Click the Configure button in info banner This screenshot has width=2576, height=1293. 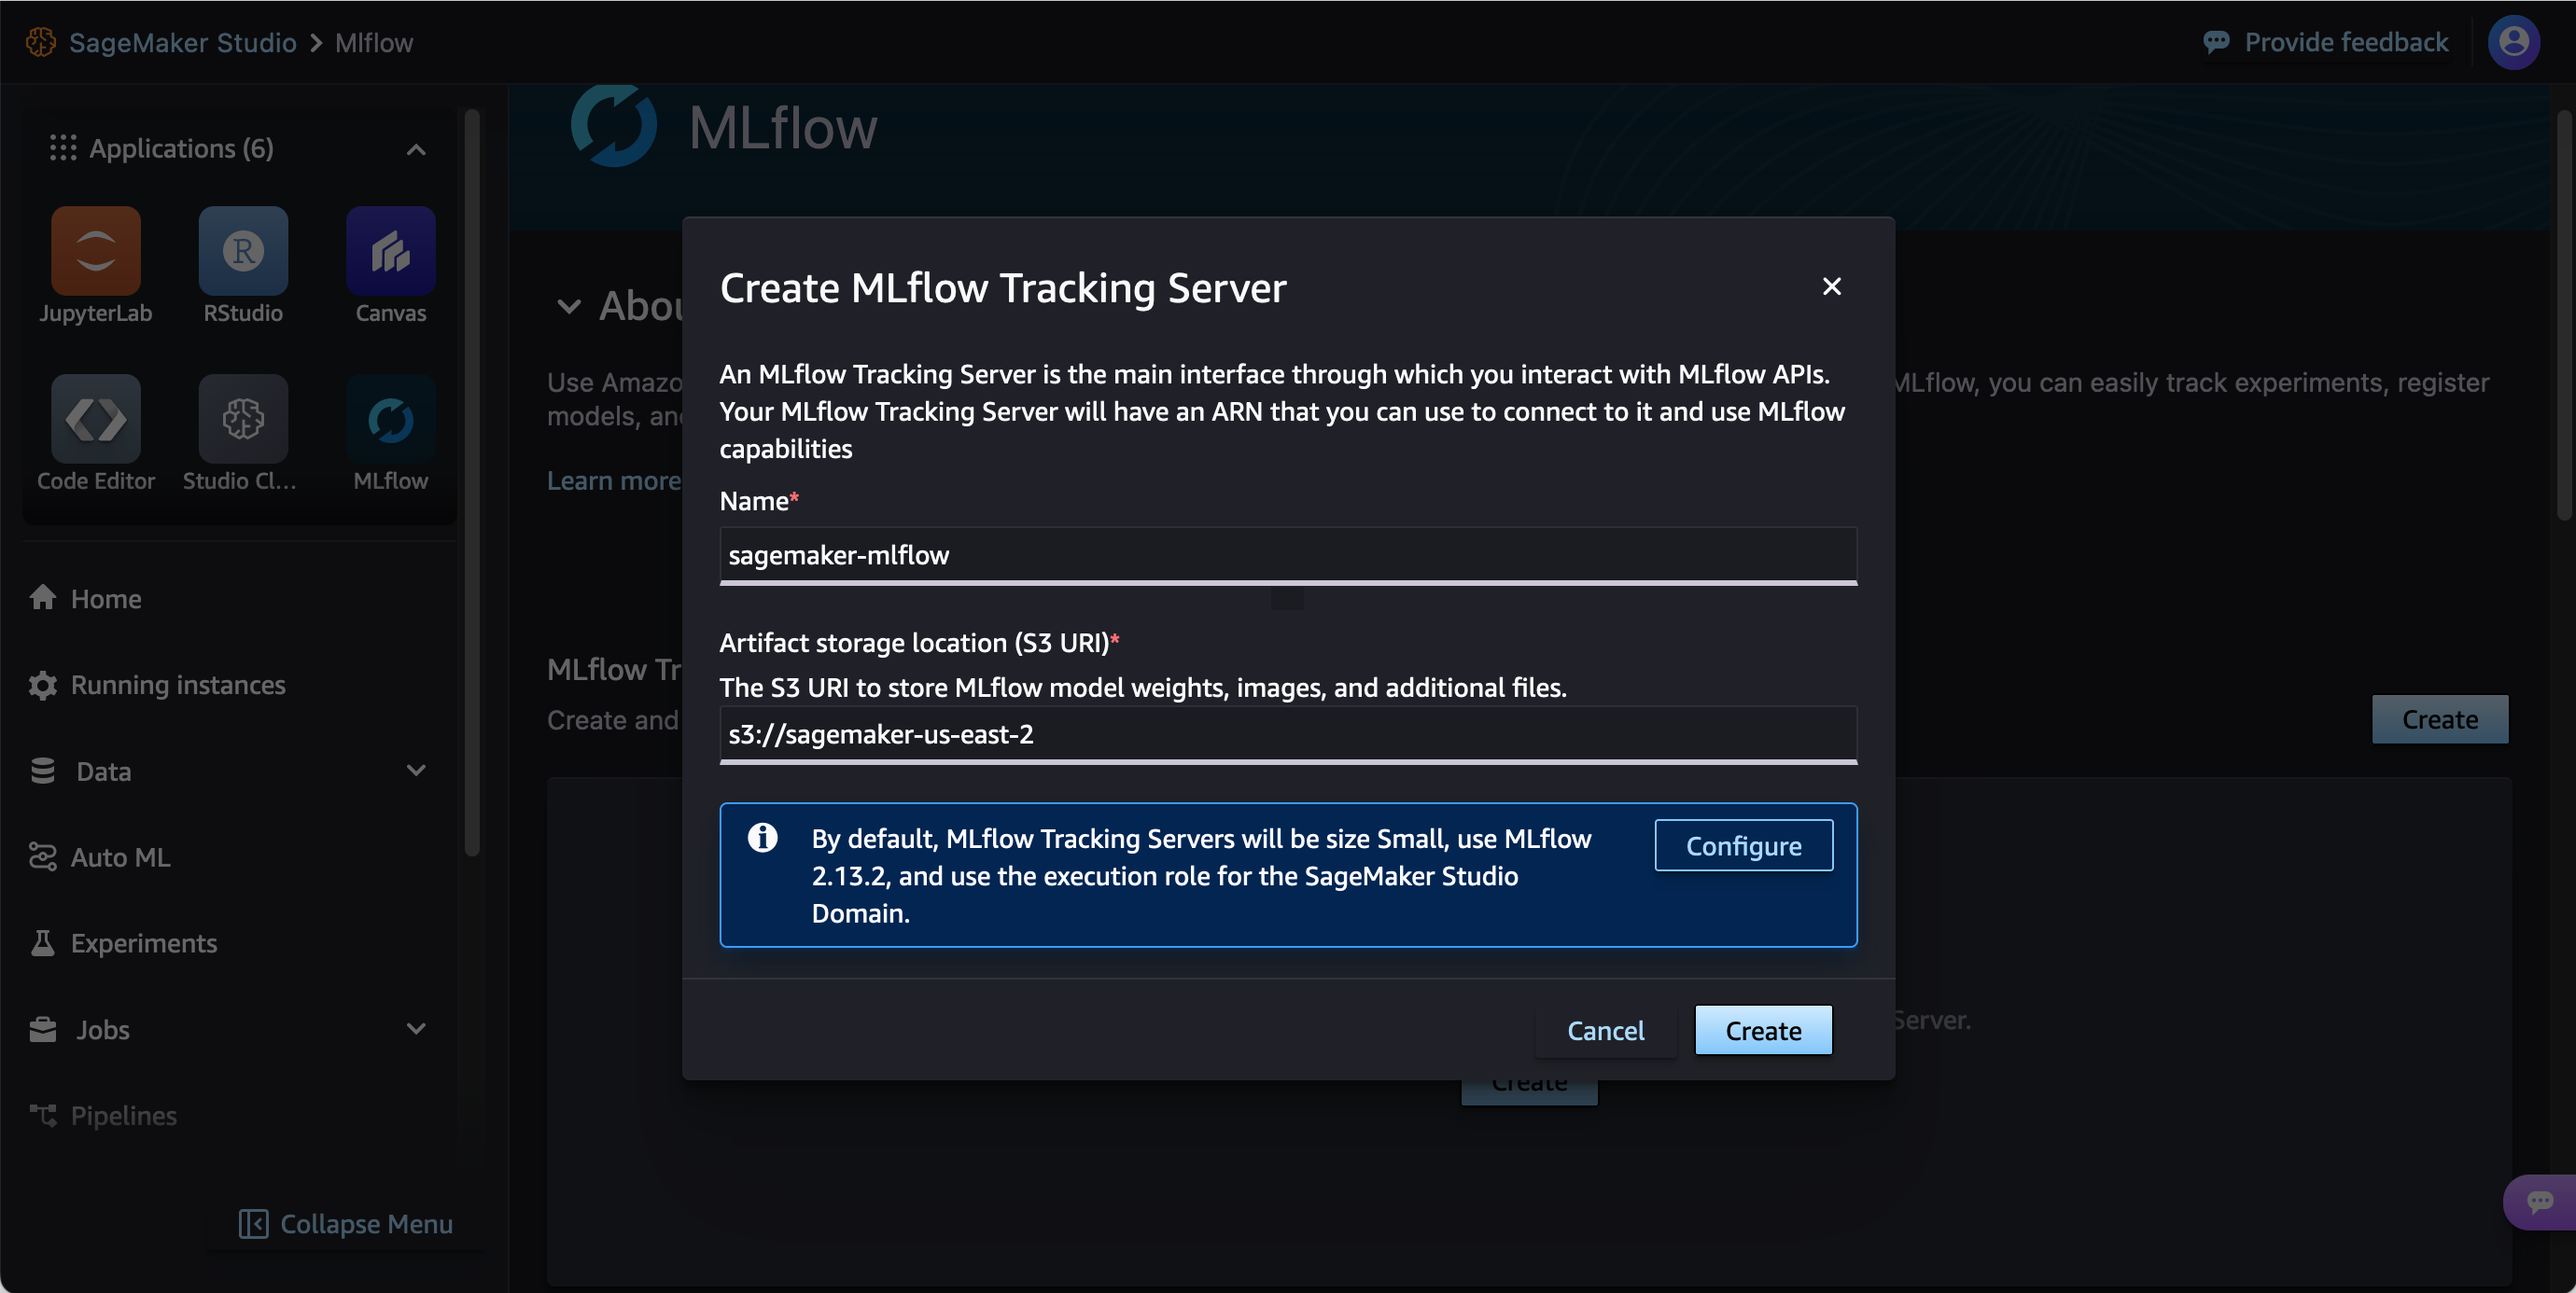1743,844
